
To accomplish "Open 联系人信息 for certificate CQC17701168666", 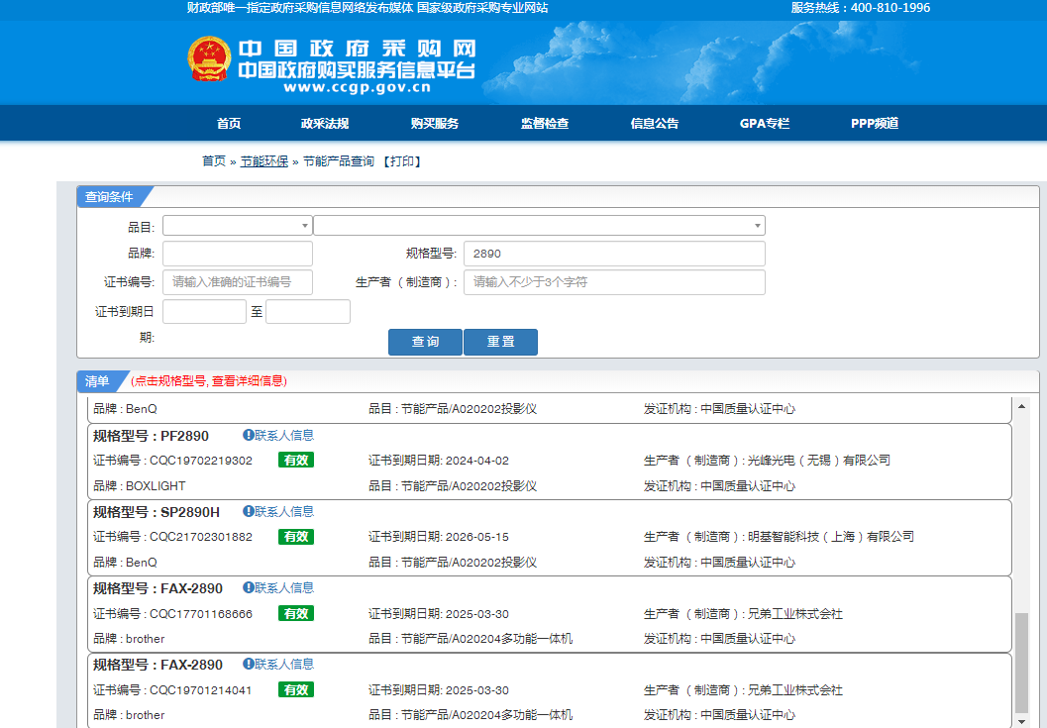I will tap(278, 587).
